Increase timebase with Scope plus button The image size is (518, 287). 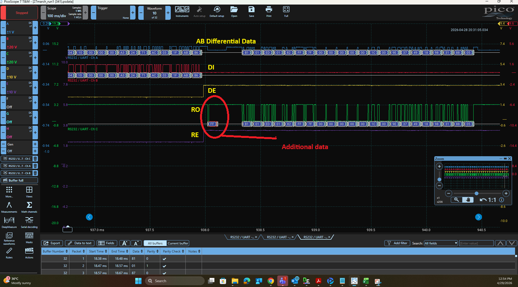(86, 13)
